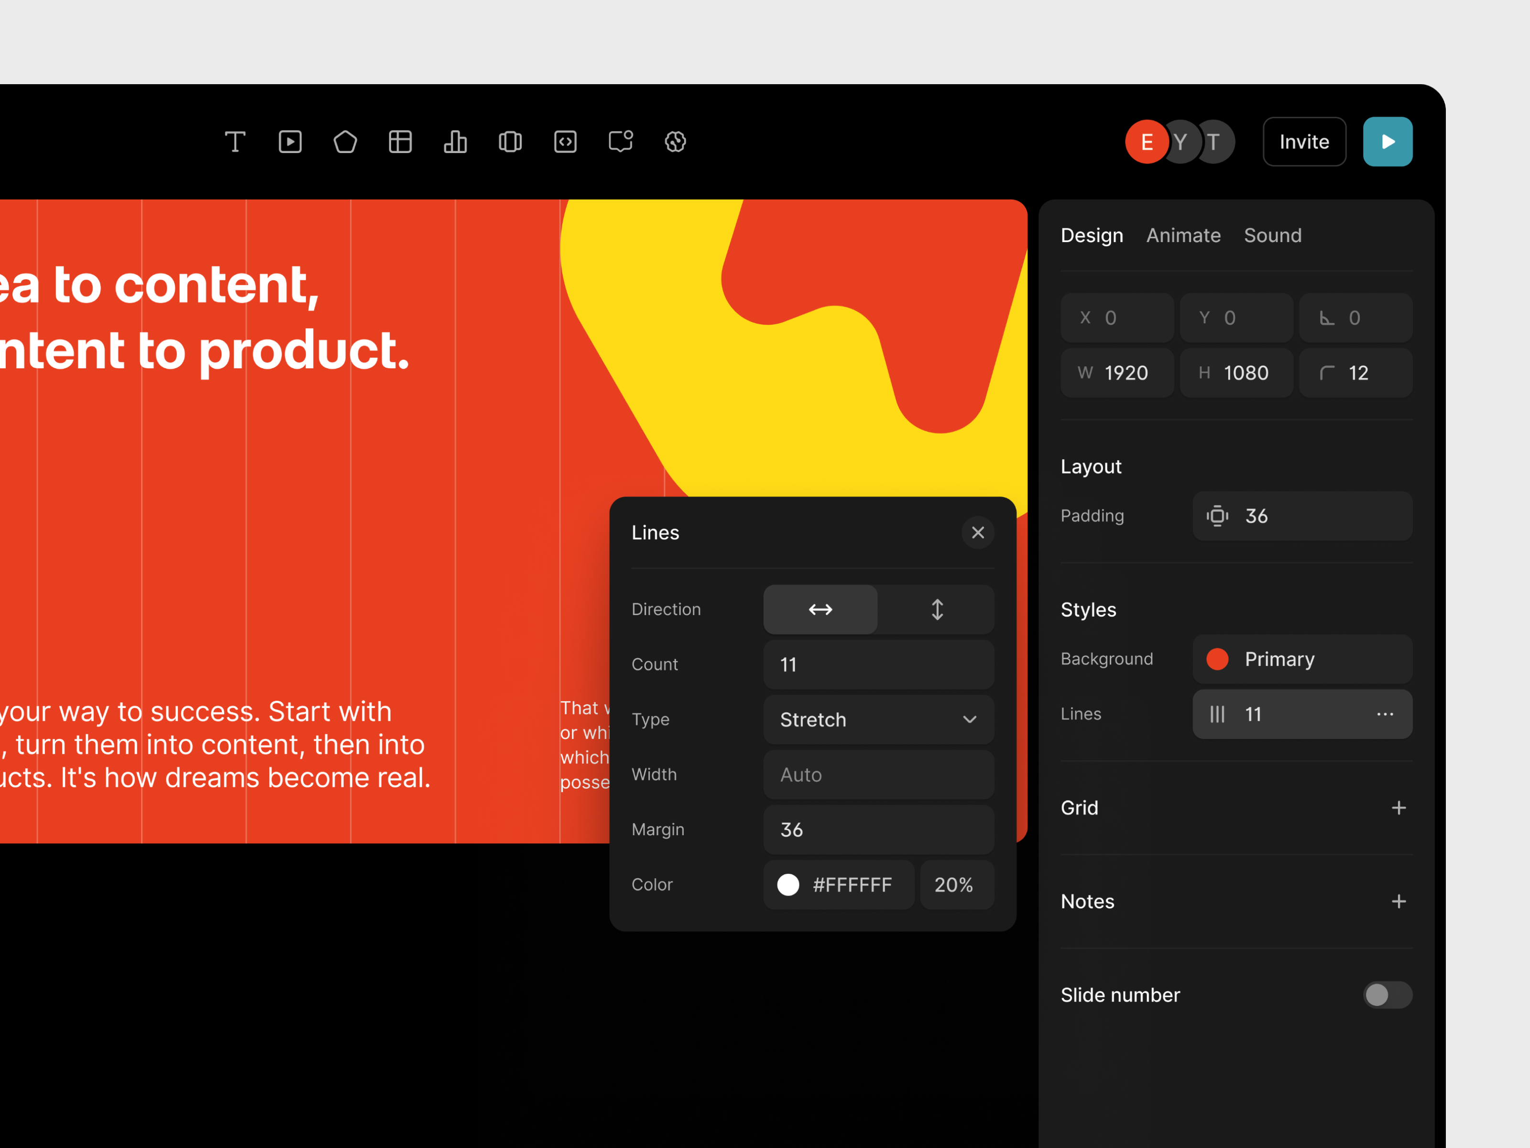Click the padding icon next to 36
Viewport: 1530px width, 1148px height.
point(1217,516)
